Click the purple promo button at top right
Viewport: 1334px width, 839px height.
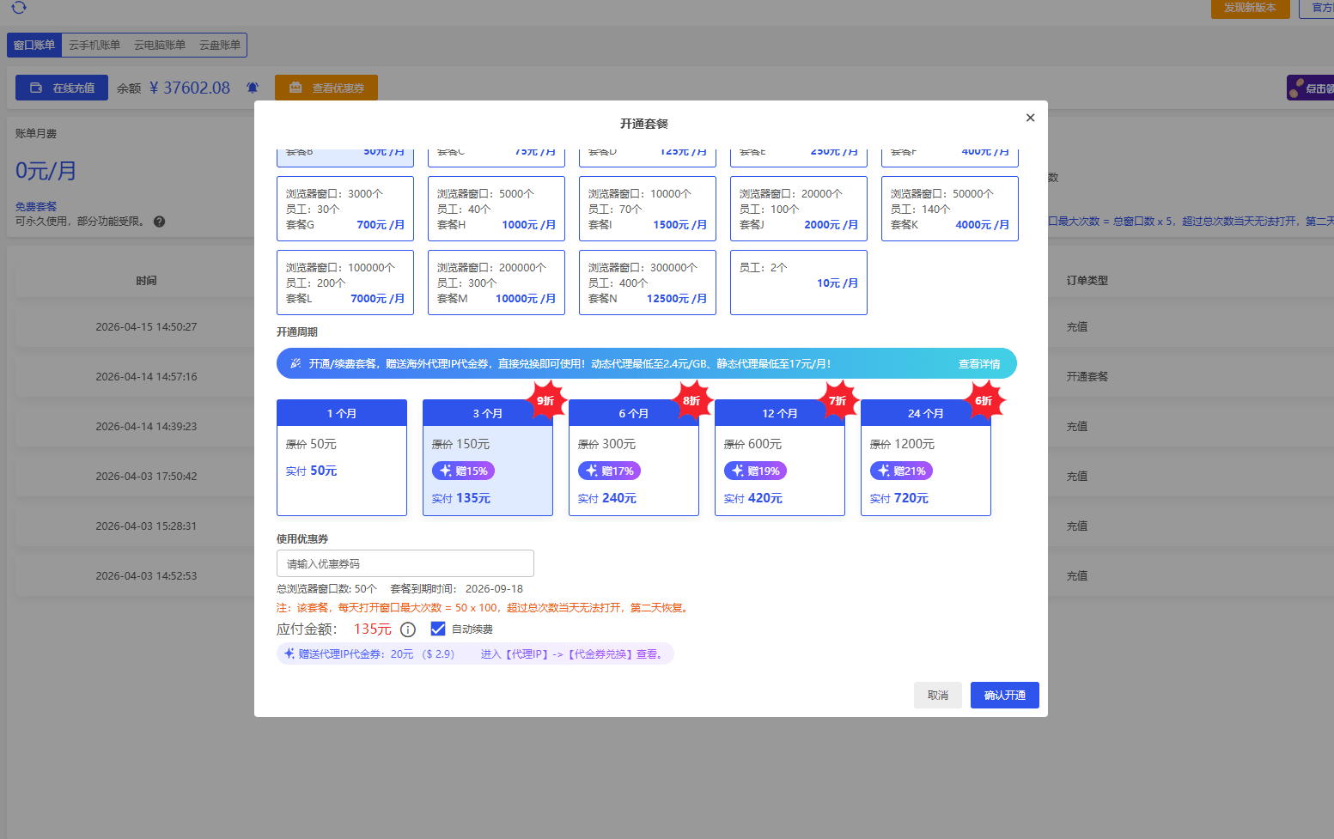[x=1310, y=88]
